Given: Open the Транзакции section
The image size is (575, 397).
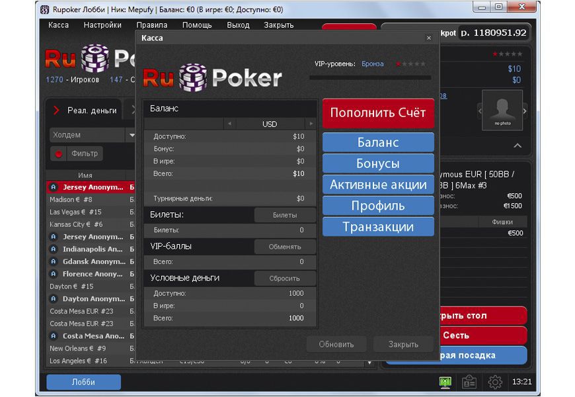Looking at the screenshot, I should point(378,227).
